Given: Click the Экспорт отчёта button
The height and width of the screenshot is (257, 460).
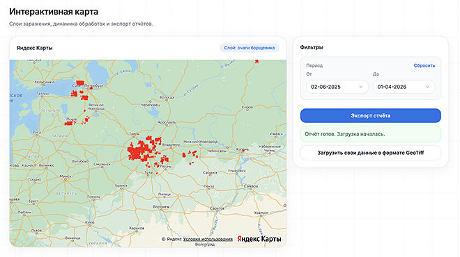Looking at the screenshot, I should click(x=370, y=115).
